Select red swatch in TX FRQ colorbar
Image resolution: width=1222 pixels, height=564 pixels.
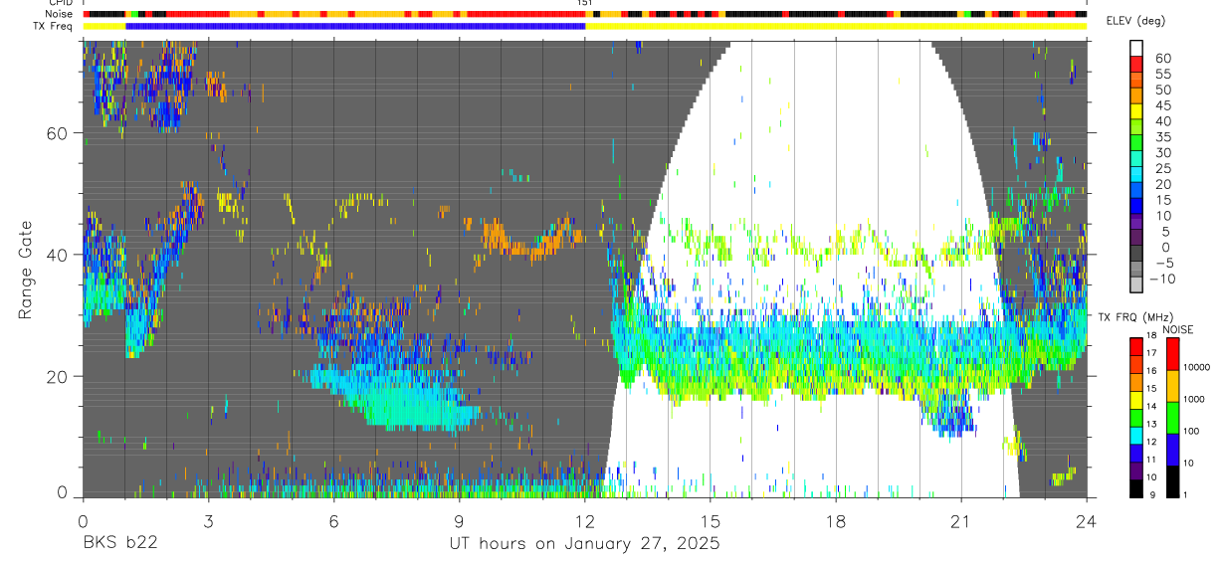[x=1136, y=345]
